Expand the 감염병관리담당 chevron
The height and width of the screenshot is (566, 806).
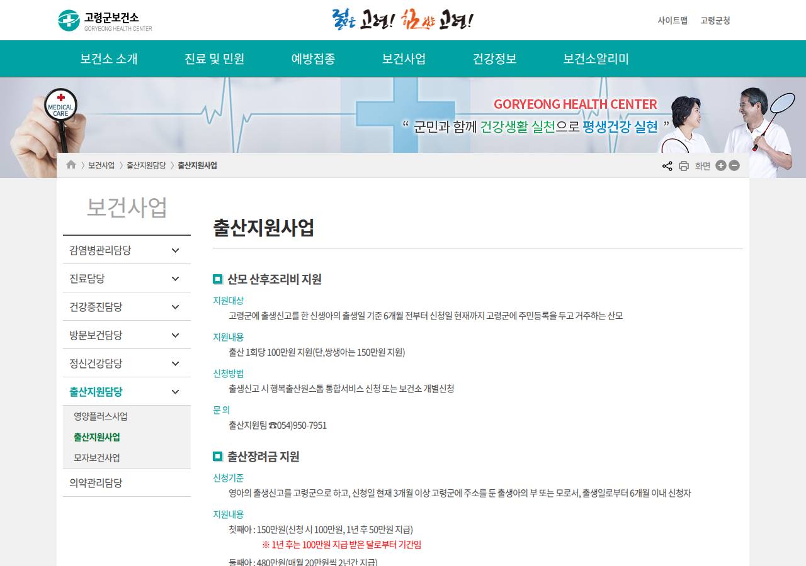[x=176, y=250]
